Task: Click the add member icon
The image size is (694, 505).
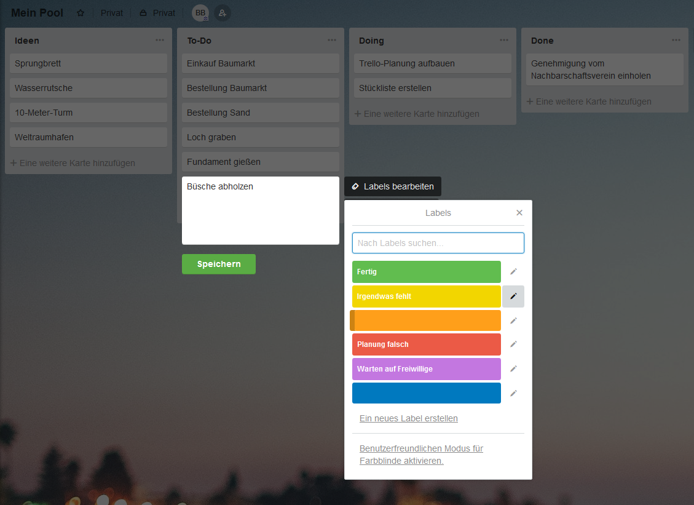Action: [x=223, y=13]
